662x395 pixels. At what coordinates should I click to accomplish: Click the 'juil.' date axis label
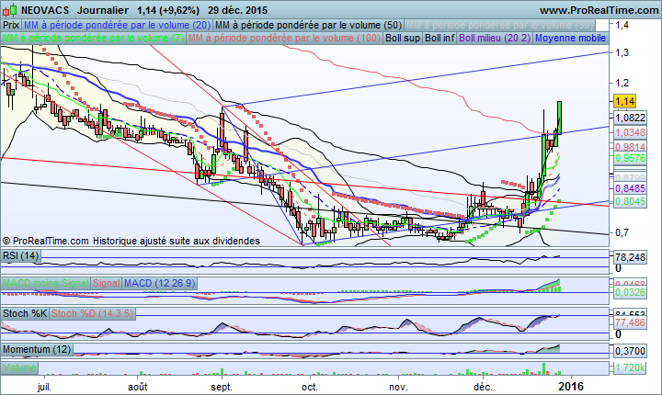(x=44, y=387)
